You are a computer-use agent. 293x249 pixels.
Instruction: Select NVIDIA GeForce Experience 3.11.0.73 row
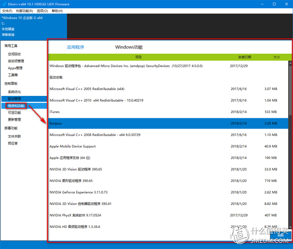click(x=168, y=192)
